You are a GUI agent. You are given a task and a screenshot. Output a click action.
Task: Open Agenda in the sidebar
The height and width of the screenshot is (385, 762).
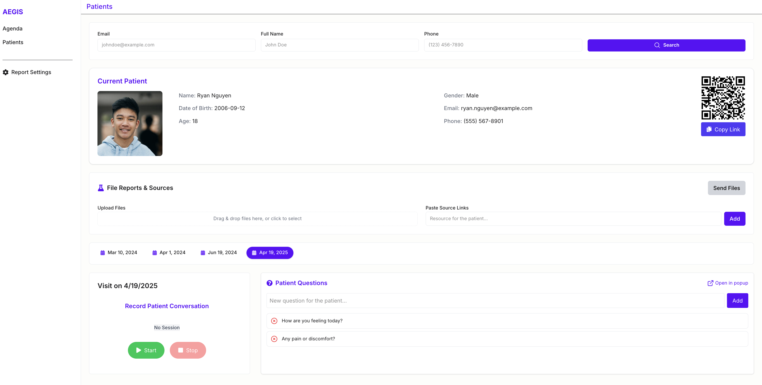click(x=12, y=29)
